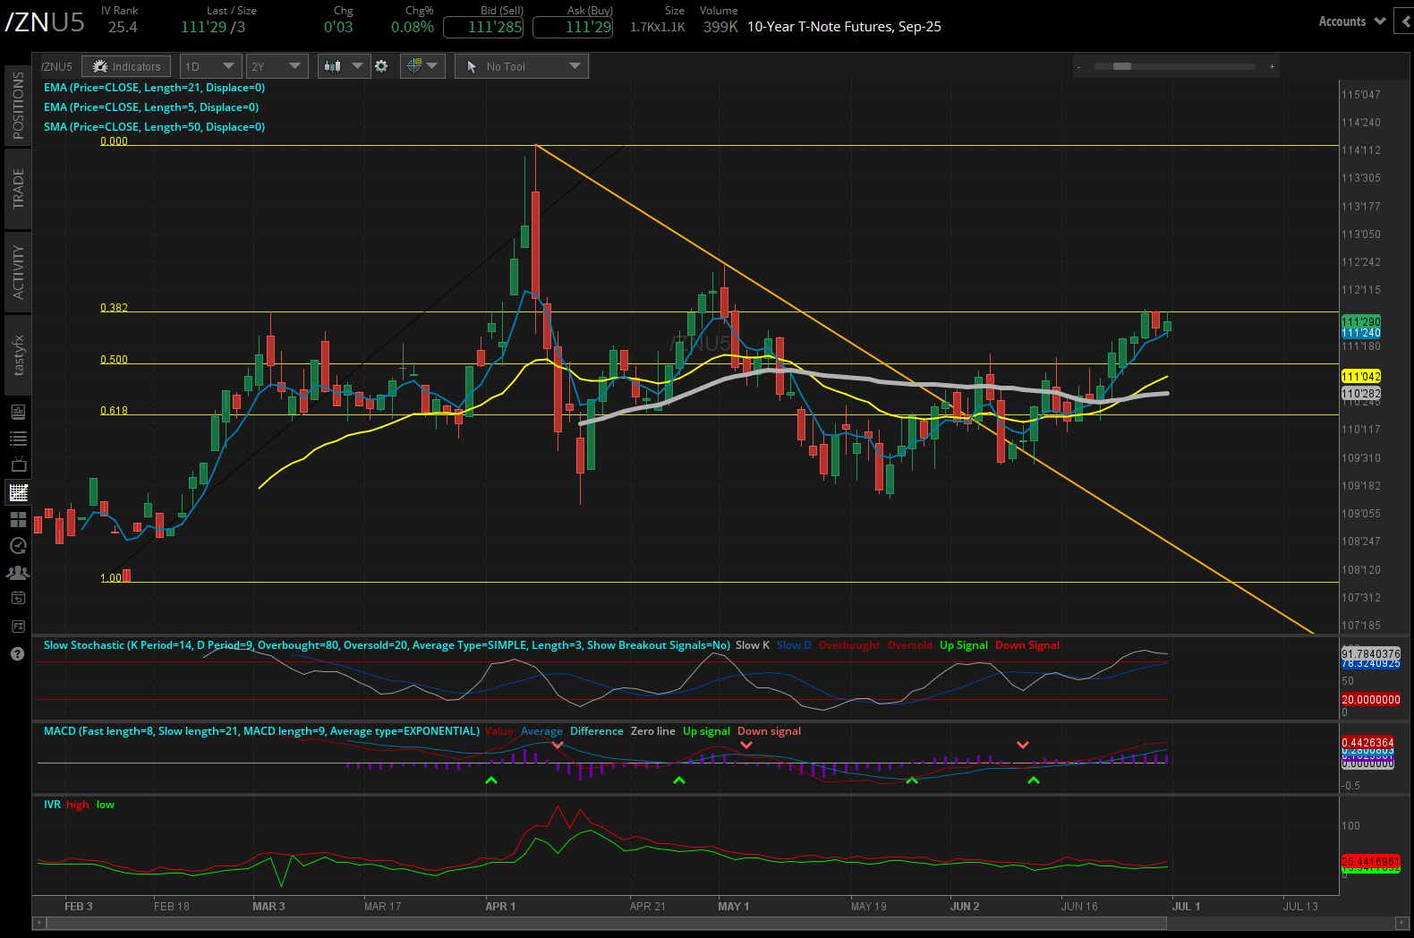Click the 0.618 Fibonacci level label

coord(114,411)
